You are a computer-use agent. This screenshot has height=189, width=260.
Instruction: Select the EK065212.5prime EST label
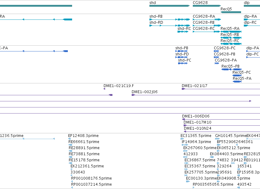[233, 148]
